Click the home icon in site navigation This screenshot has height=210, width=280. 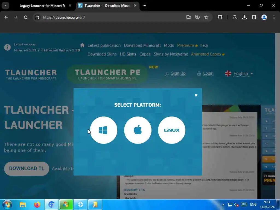point(82,45)
